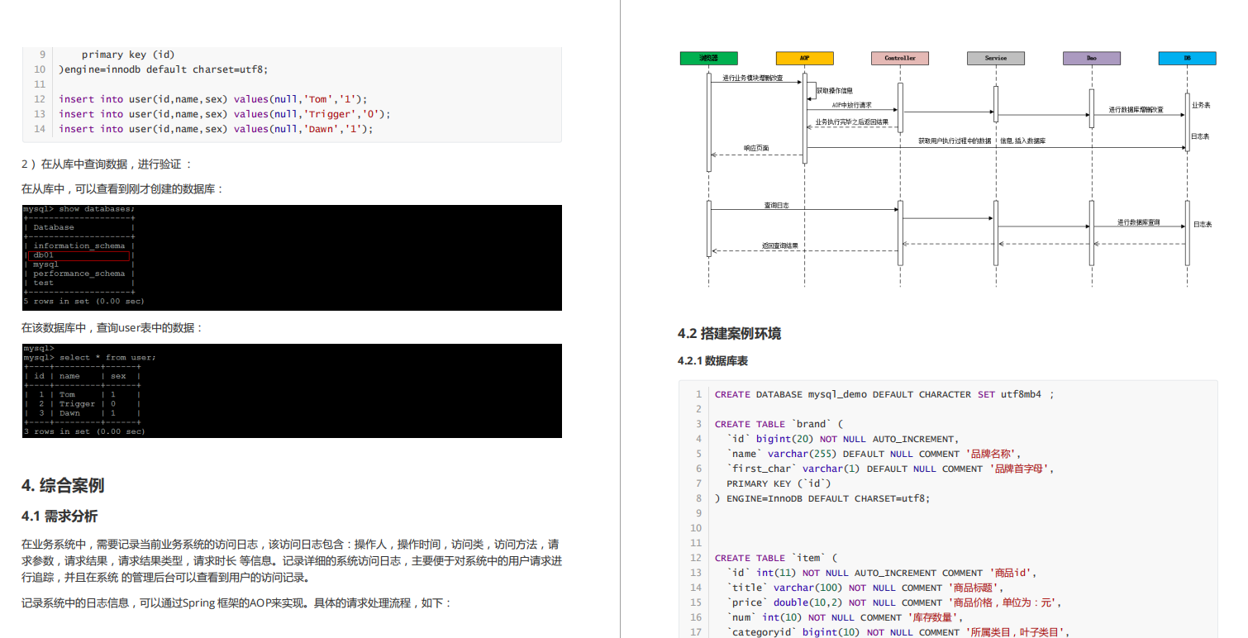Click the select * from user; command

pos(107,358)
